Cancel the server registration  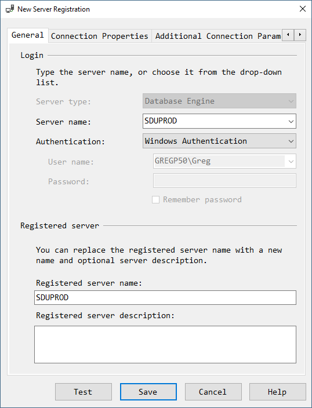(213, 392)
